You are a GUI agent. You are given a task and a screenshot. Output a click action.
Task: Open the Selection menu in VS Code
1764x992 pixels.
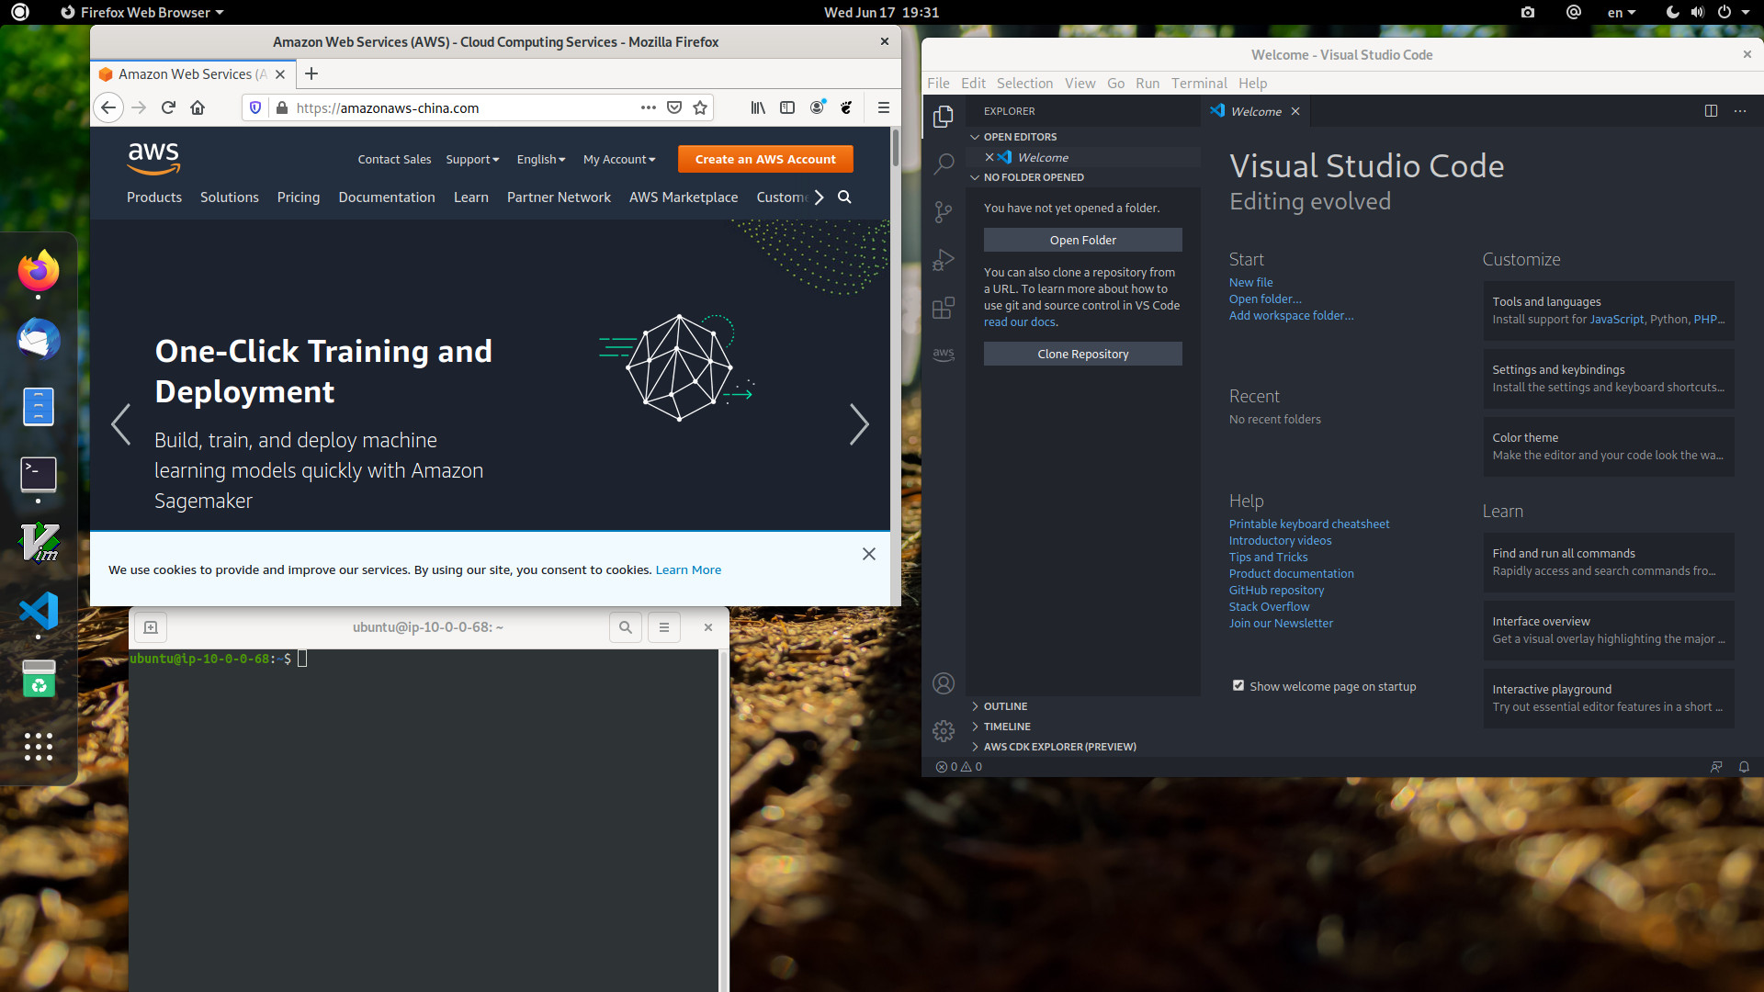click(1024, 84)
